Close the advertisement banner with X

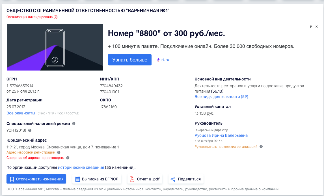pos(317,27)
